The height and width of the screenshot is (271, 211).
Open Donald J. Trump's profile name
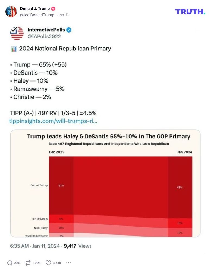[x=36, y=8]
